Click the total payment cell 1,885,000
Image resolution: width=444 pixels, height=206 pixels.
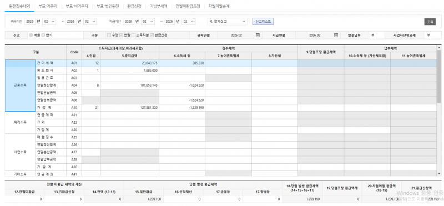[x=129, y=71]
